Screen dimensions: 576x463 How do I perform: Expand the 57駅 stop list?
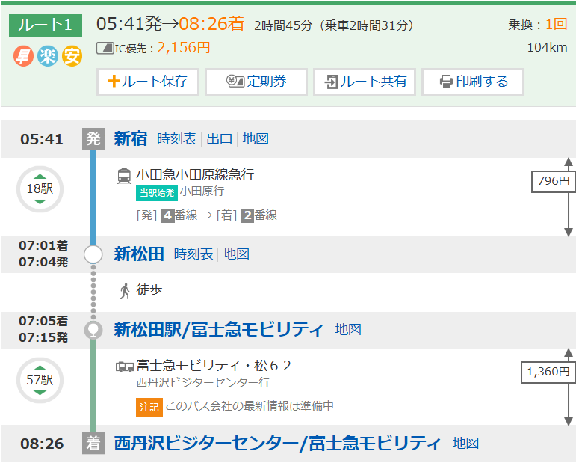pos(40,380)
